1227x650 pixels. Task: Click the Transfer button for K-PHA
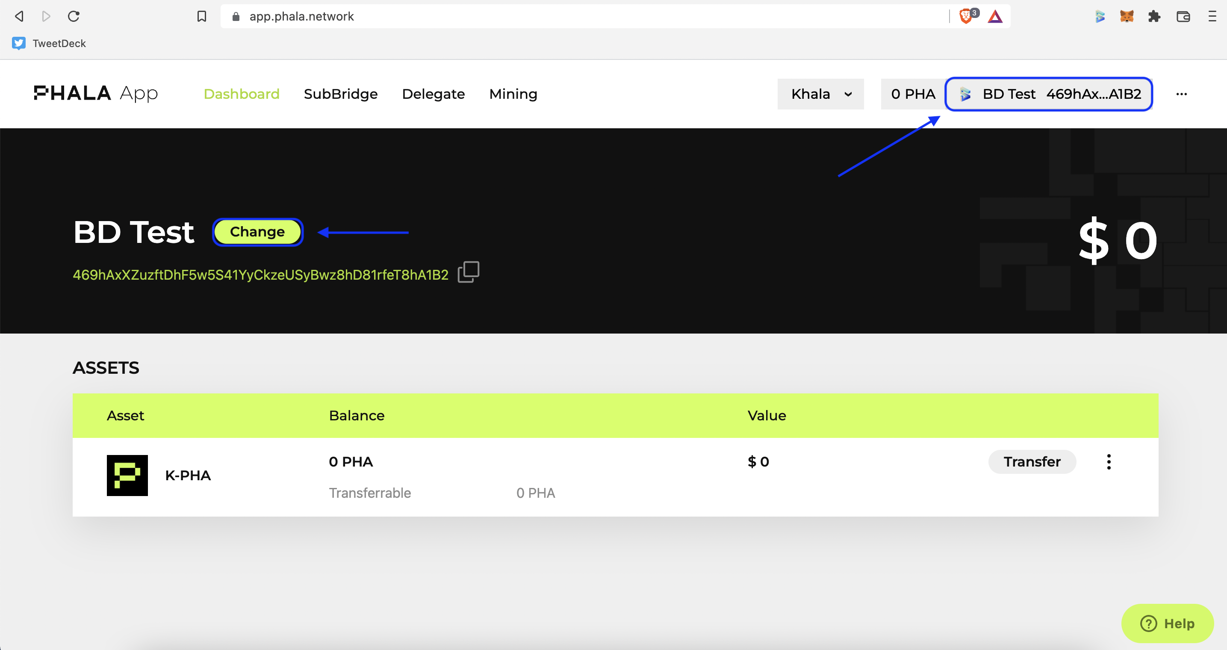click(1032, 462)
